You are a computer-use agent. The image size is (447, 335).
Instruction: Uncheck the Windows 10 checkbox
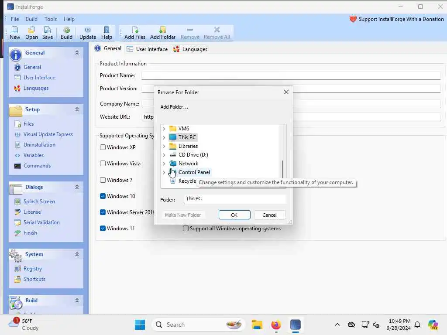click(103, 196)
